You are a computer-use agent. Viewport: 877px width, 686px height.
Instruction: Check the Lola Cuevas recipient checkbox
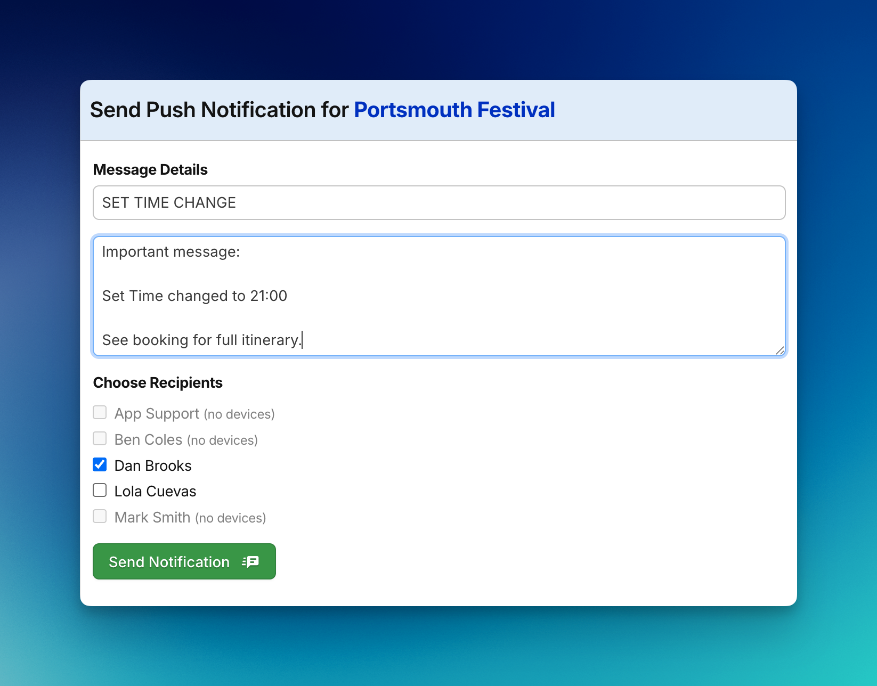point(100,490)
